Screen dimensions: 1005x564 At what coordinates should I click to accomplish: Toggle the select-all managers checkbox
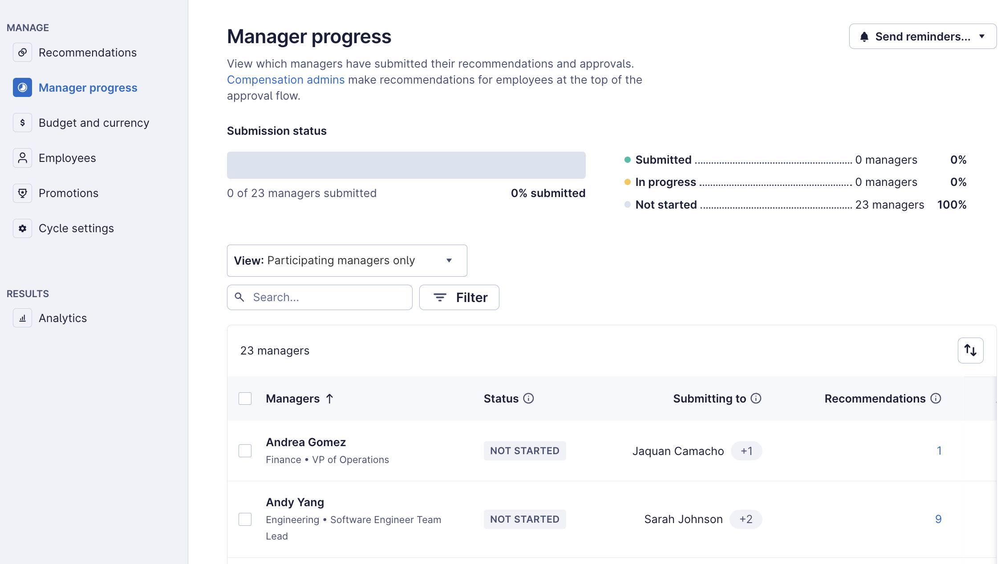click(245, 399)
